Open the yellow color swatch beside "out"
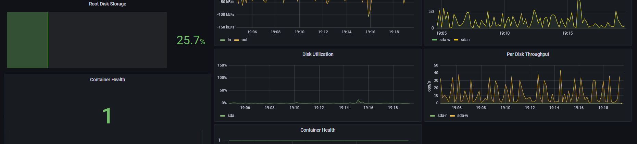The height and width of the screenshot is (144, 637). point(237,40)
